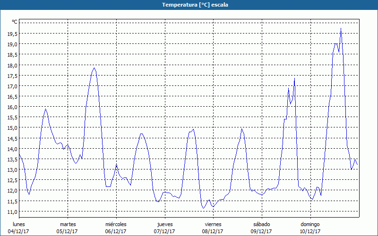Click the jueves day label

click(164, 224)
